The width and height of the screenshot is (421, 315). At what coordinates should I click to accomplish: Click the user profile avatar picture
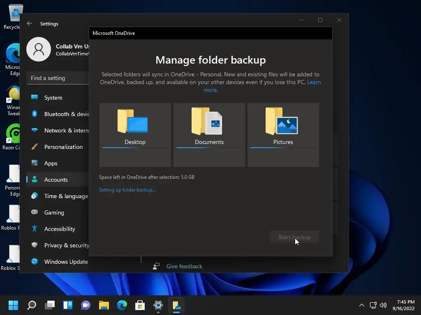coord(39,49)
